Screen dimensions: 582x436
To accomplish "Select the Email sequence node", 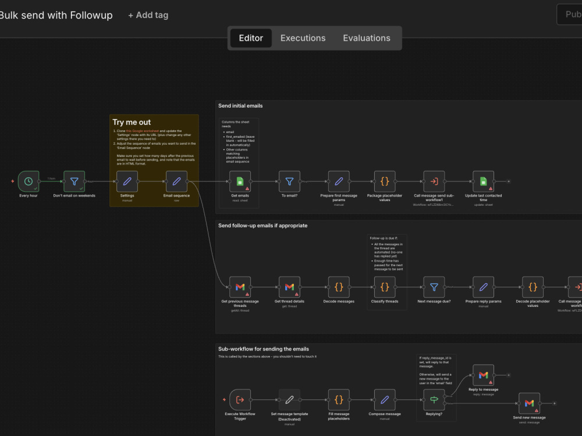I will click(x=176, y=181).
